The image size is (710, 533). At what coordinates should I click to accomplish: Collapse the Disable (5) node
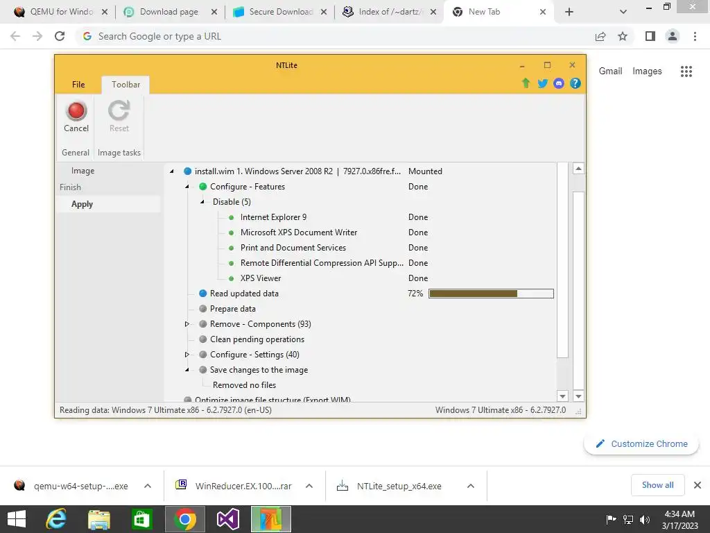coord(202,202)
